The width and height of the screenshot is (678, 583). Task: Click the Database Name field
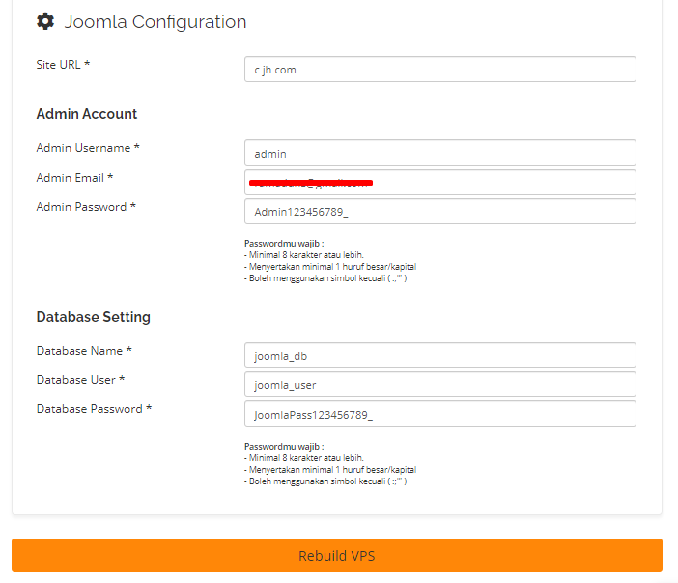tap(440, 356)
